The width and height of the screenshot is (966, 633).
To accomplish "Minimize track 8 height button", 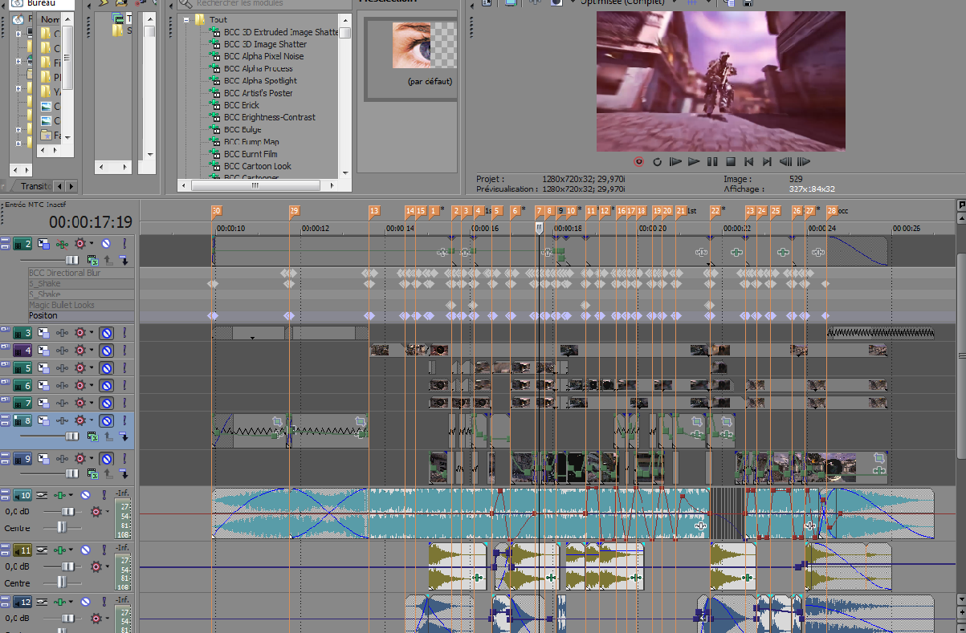I will click(5, 417).
